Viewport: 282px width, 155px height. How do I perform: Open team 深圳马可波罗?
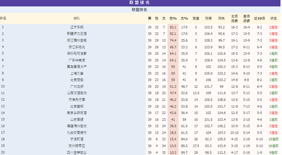(77, 54)
